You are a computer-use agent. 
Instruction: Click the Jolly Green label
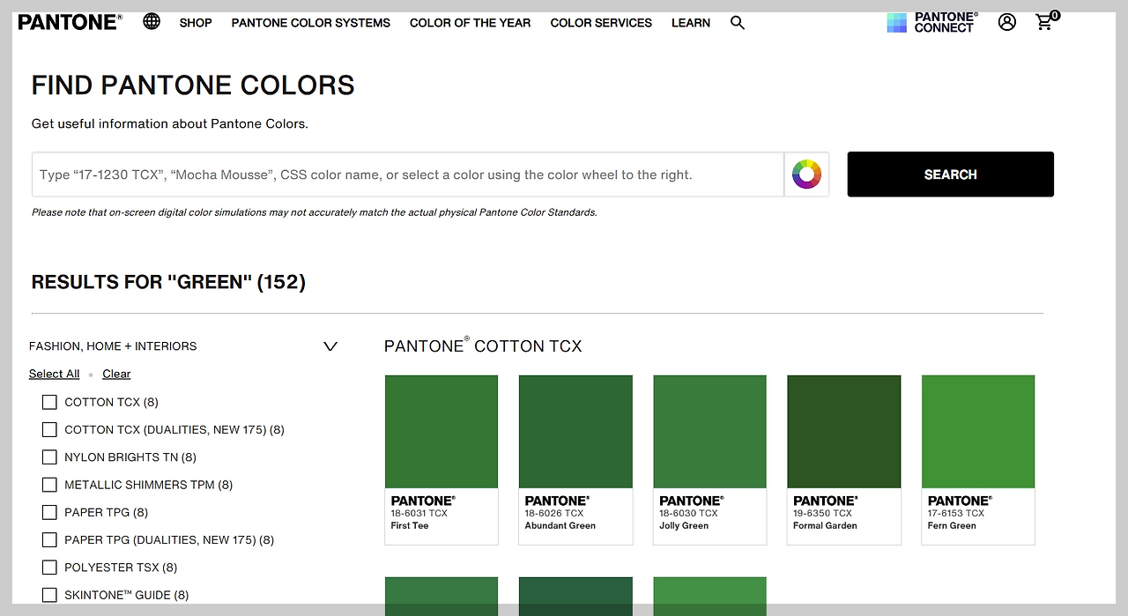click(x=684, y=525)
